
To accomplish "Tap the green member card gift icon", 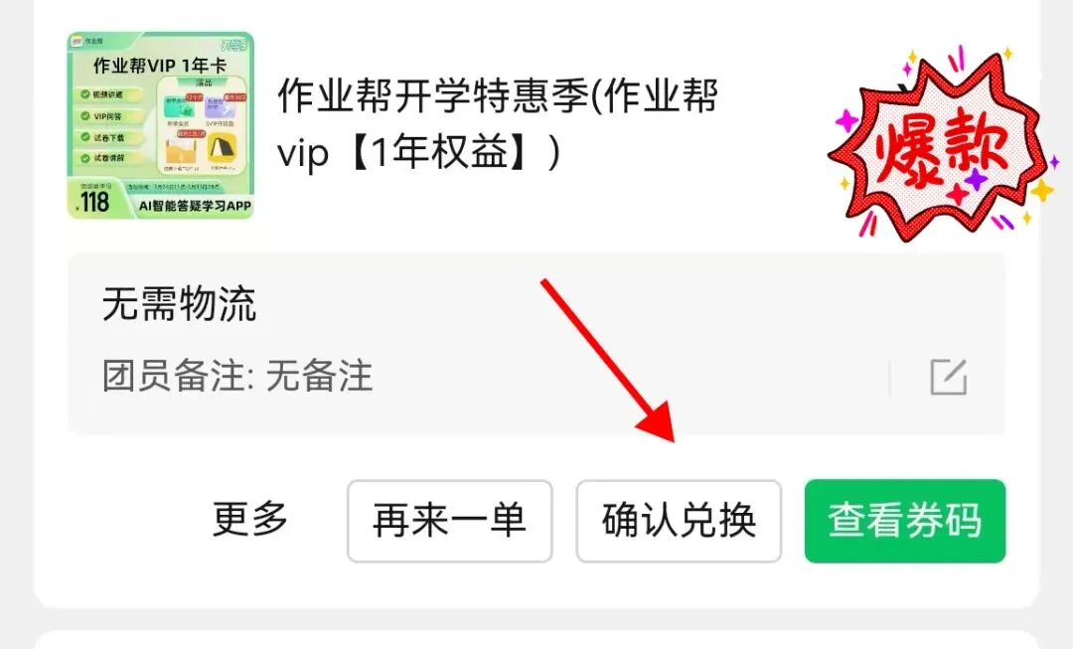I will [179, 106].
